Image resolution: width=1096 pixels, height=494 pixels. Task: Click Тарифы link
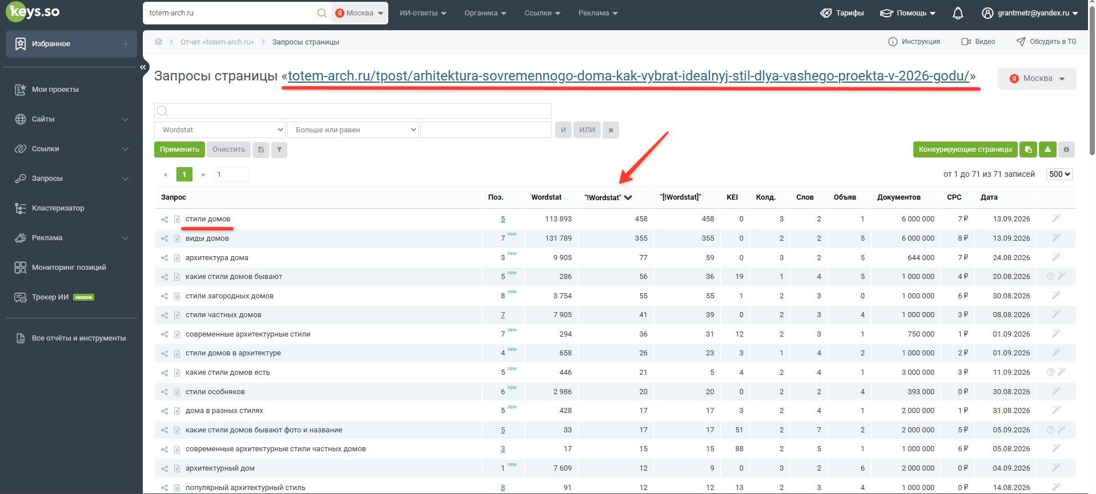coord(842,13)
